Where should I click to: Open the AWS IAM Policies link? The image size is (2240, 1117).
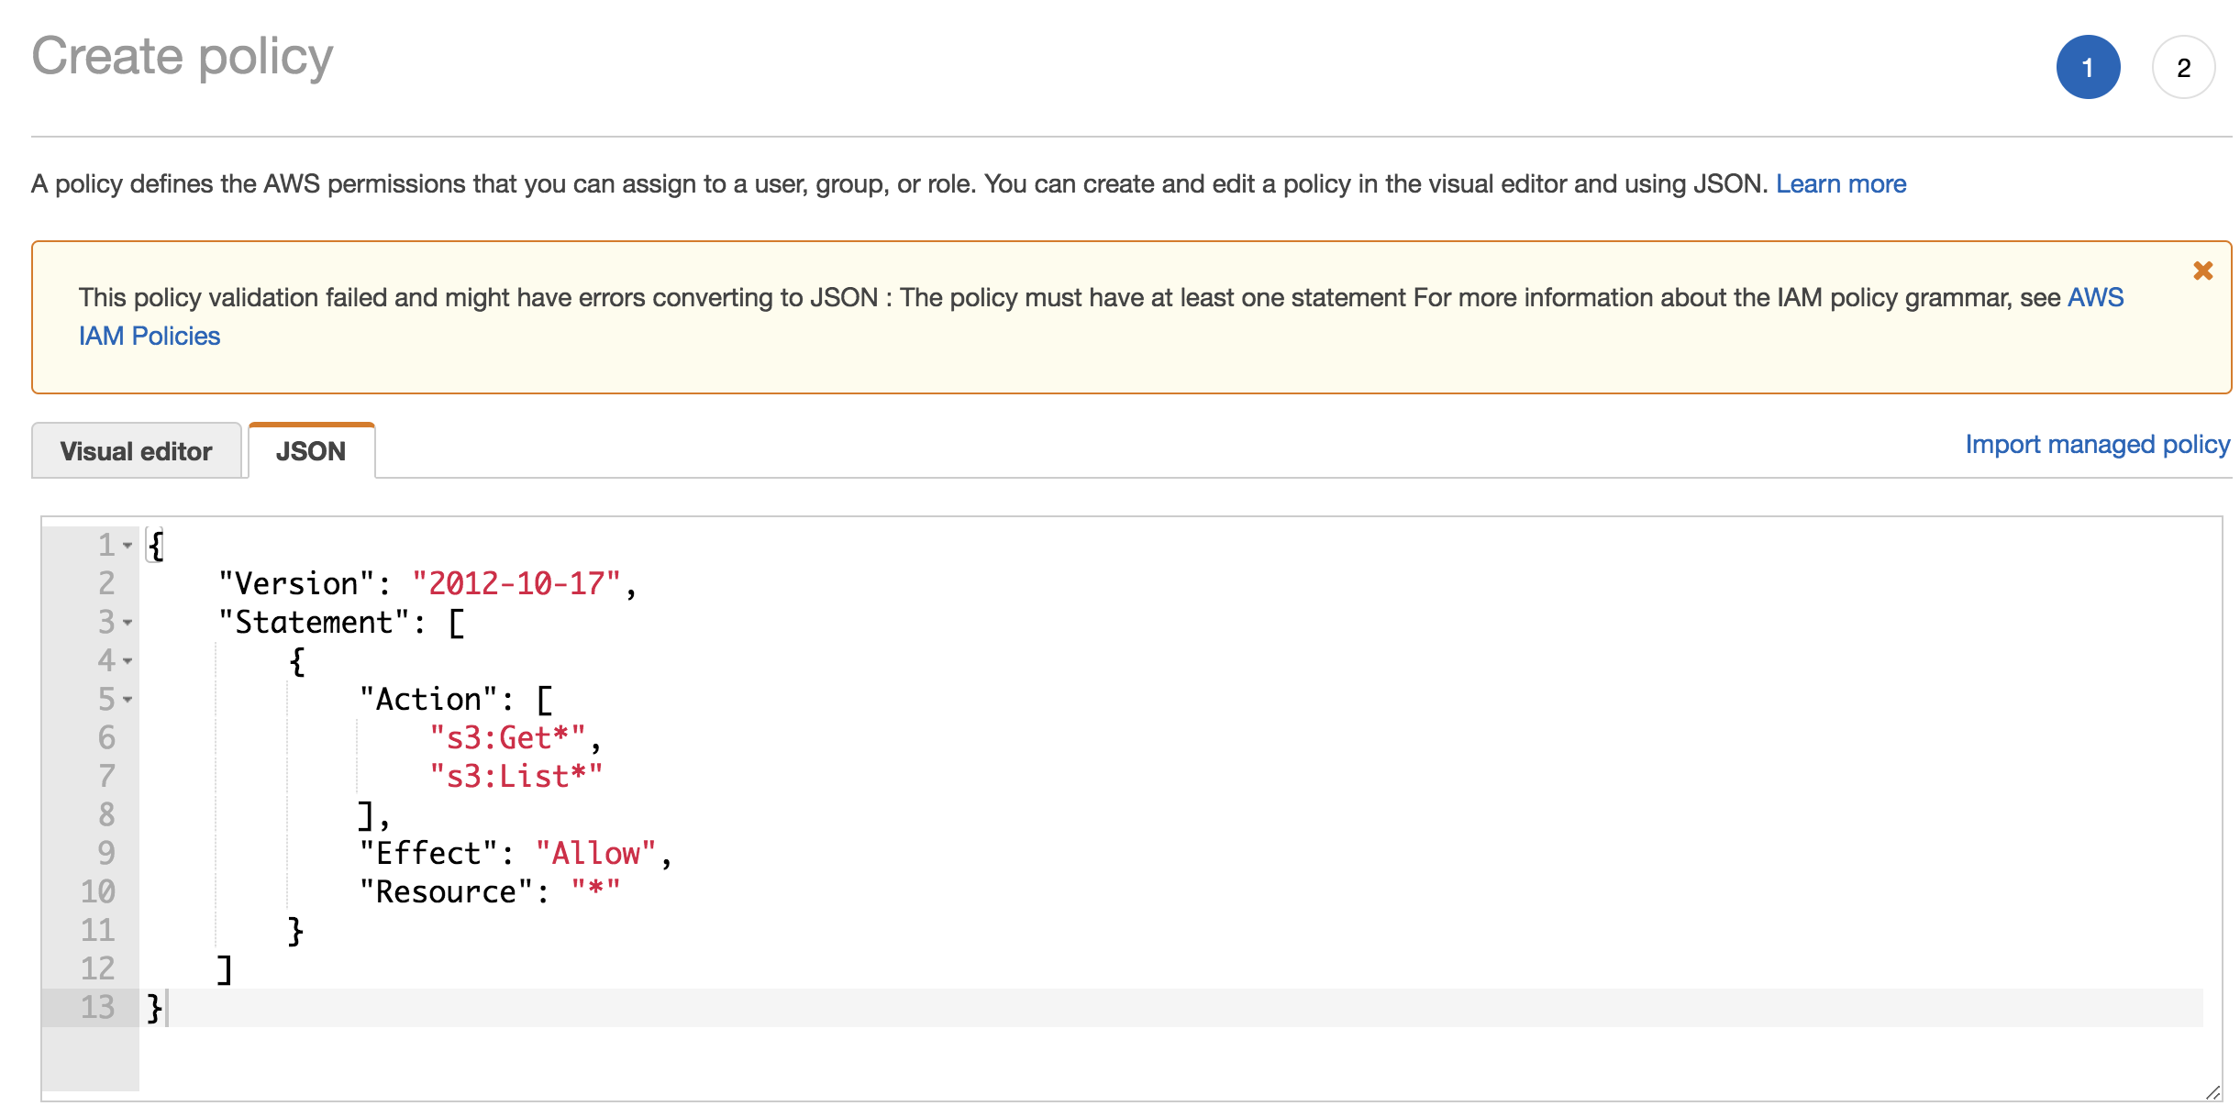[x=150, y=337]
